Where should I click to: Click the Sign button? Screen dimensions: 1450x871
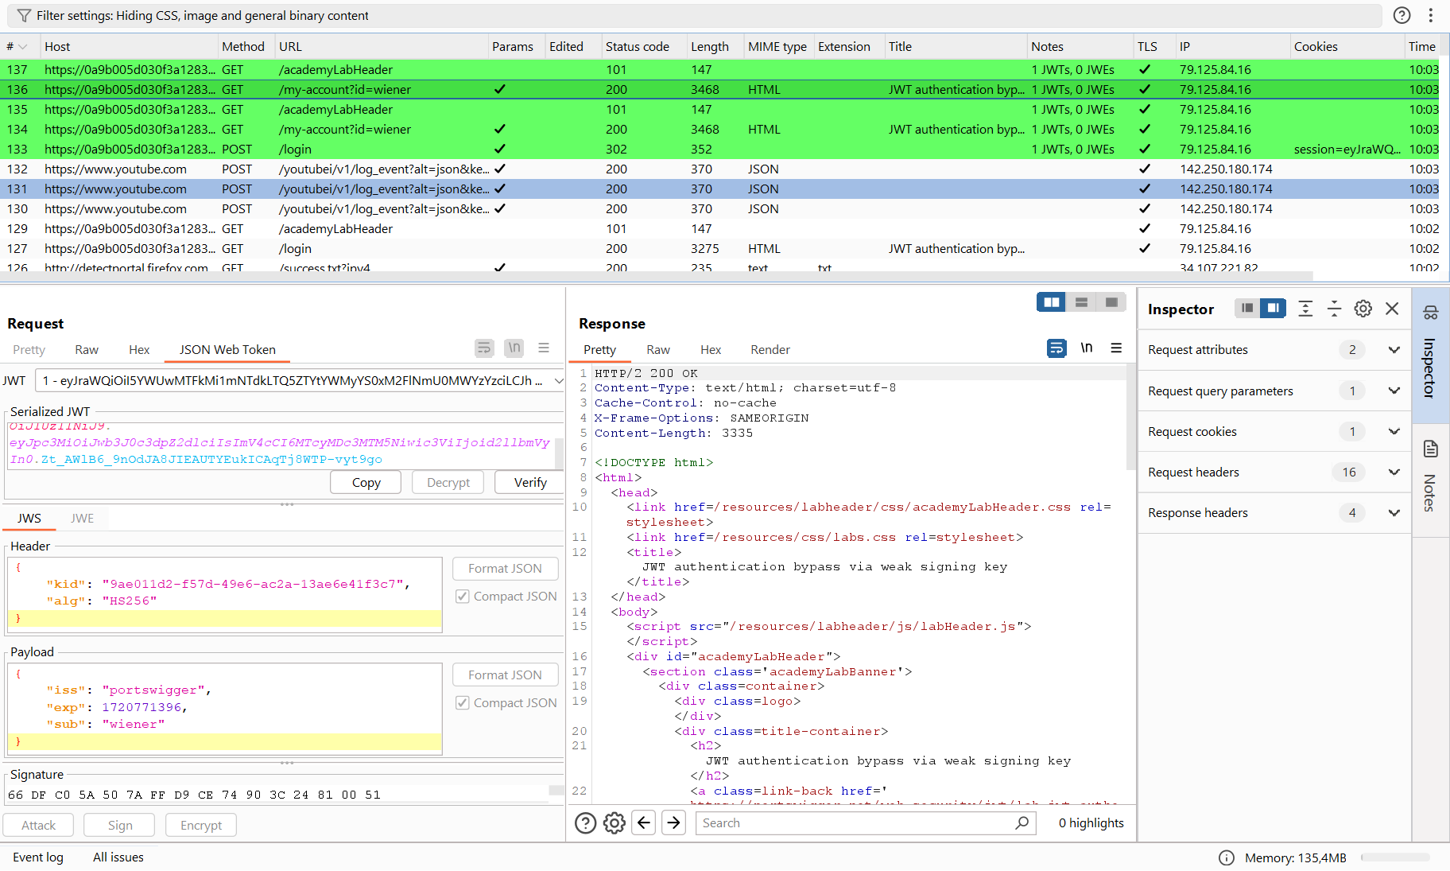point(120,826)
